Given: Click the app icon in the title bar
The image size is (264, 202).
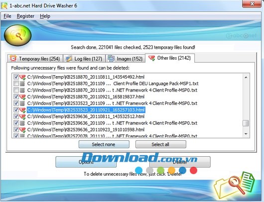Looking at the screenshot, I should [x=4, y=5].
